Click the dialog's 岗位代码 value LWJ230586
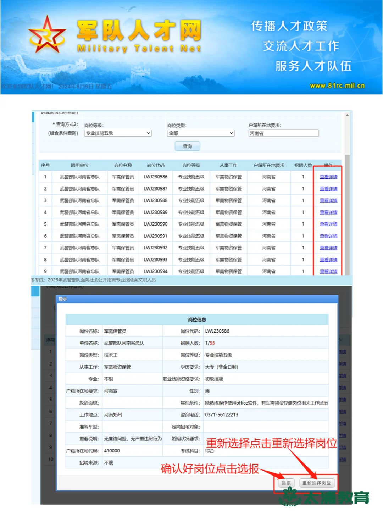 pos(217,331)
